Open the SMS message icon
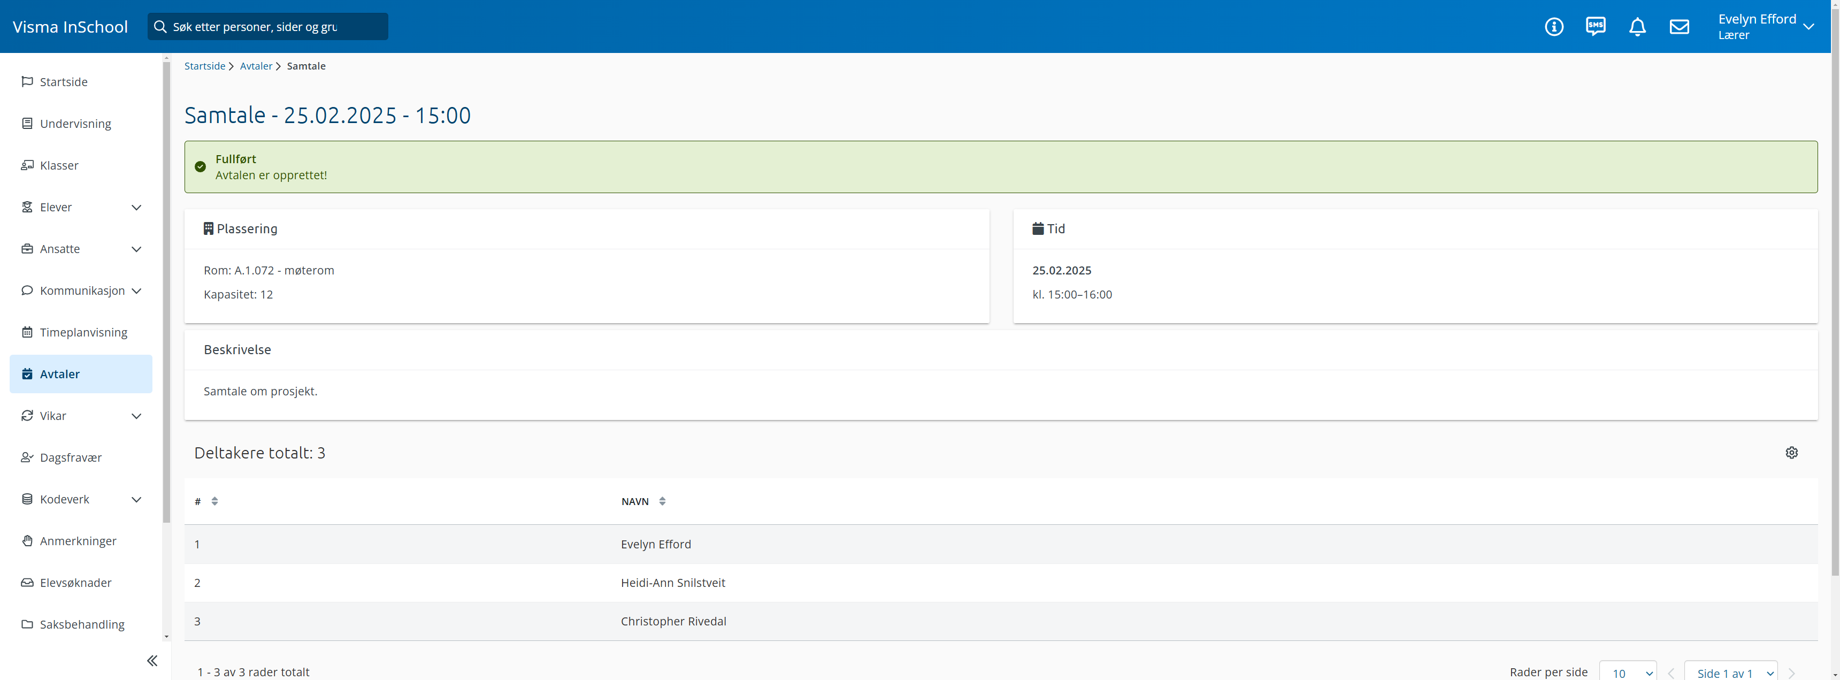The width and height of the screenshot is (1840, 680). click(x=1595, y=26)
